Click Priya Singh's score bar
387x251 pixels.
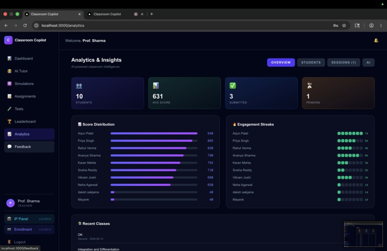pyautogui.click(x=154, y=141)
